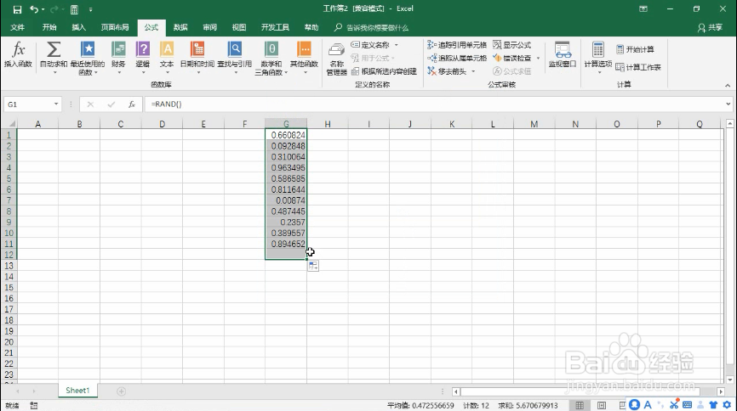
Task: Open the Watch Window
Action: (x=563, y=55)
